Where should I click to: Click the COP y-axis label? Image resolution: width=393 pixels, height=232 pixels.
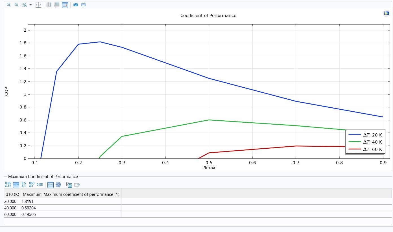[6, 92]
